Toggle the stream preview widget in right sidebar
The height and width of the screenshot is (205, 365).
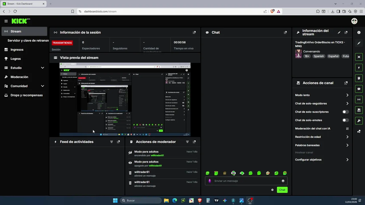pyautogui.click(x=359, y=57)
